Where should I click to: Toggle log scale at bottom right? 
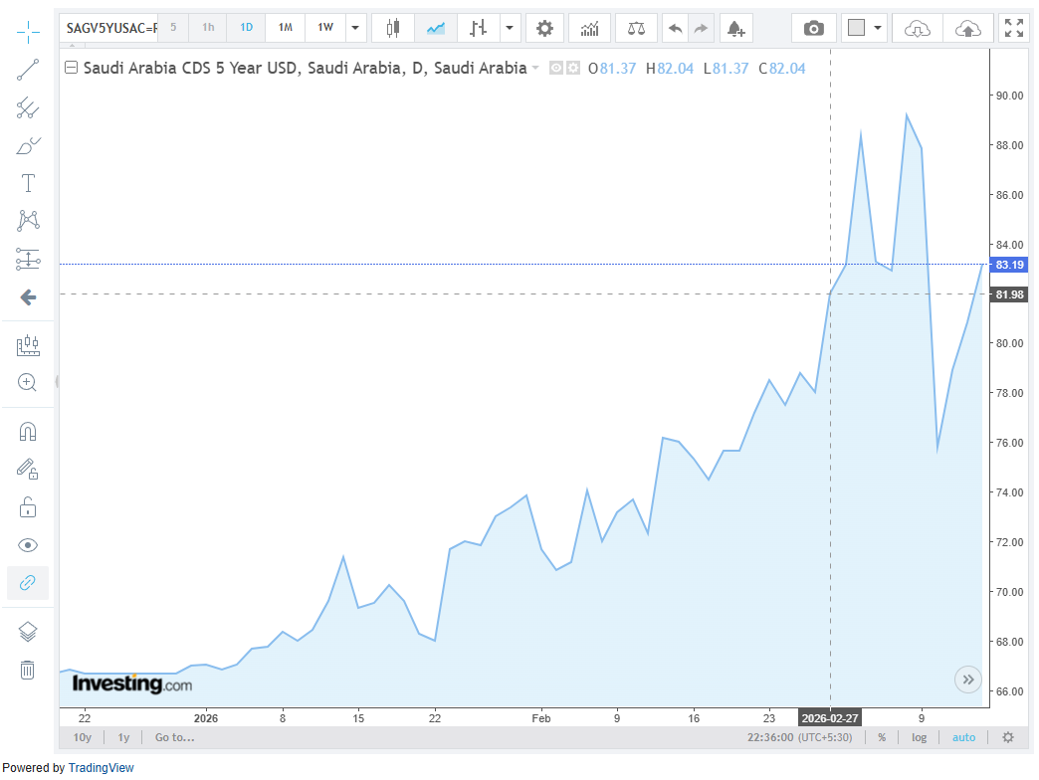pyautogui.click(x=919, y=737)
